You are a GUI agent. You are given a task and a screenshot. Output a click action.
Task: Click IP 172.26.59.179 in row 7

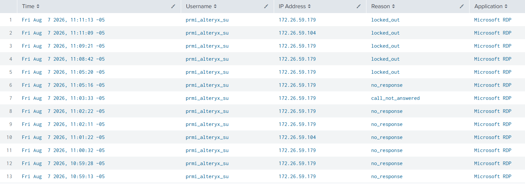(x=297, y=98)
